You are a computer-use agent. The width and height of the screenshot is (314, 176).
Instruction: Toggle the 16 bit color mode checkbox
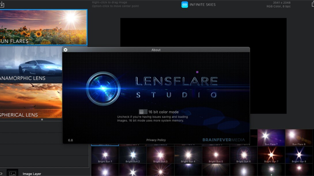(x=143, y=112)
